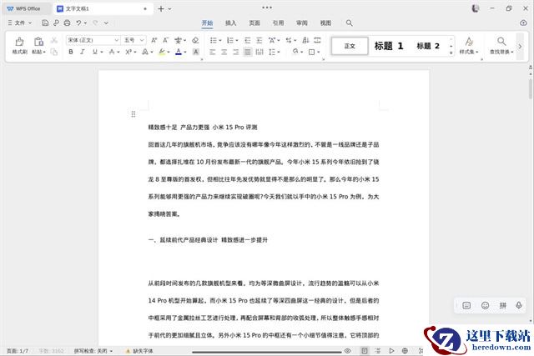Image resolution: width=534 pixels, height=356 pixels.
Task: Toggle character shading (boxed A)
Action: 195,52
